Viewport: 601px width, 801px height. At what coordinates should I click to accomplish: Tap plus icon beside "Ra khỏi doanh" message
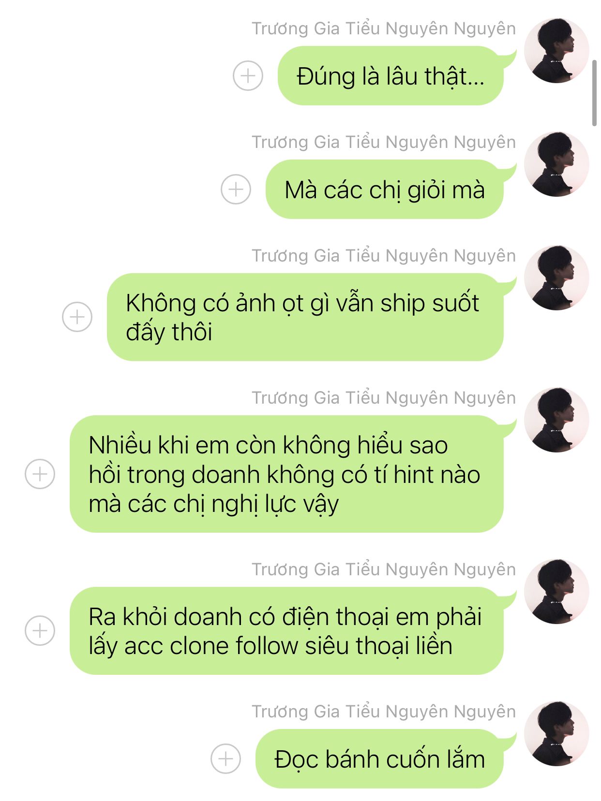coord(40,631)
